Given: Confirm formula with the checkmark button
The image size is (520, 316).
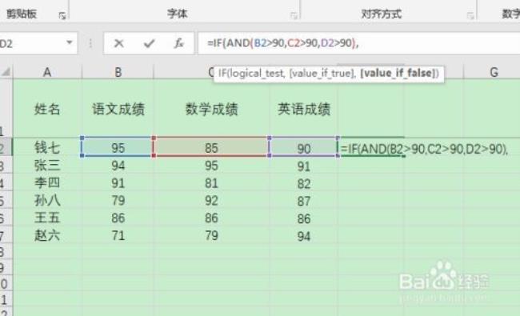Looking at the screenshot, I should (149, 43).
